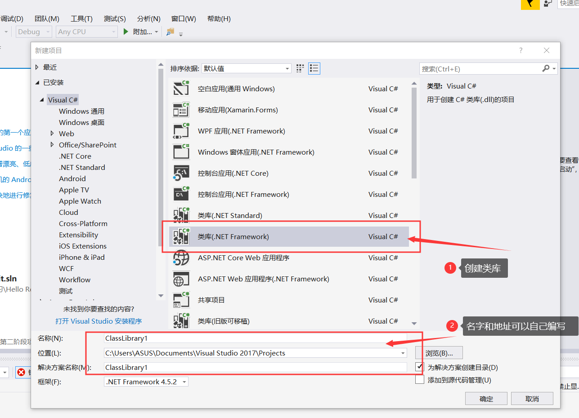Screen dimensions: 579x418
Task: Enable 添加到源代码管理 checkbox
Action: pyautogui.click(x=420, y=380)
